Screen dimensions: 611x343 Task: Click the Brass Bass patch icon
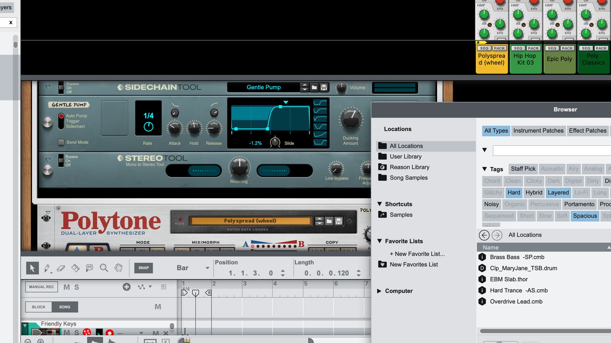tap(482, 257)
